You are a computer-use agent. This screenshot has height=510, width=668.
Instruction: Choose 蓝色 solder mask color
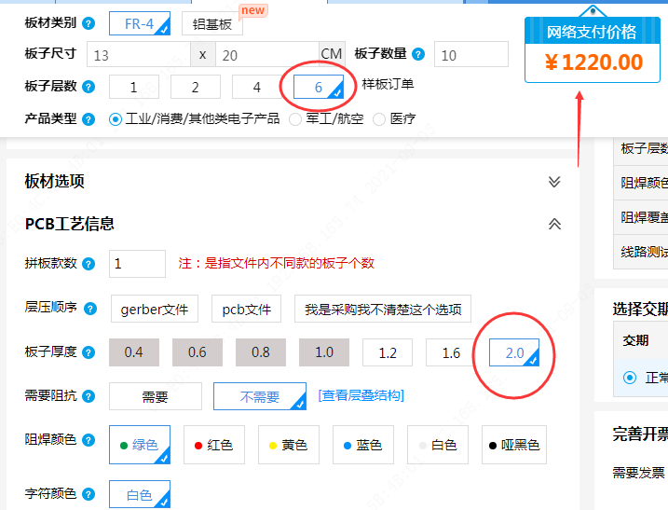[362, 445]
